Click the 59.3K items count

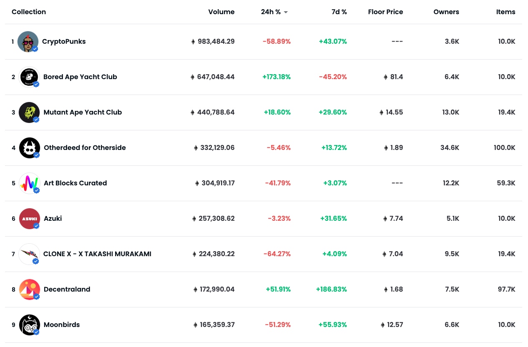point(506,183)
